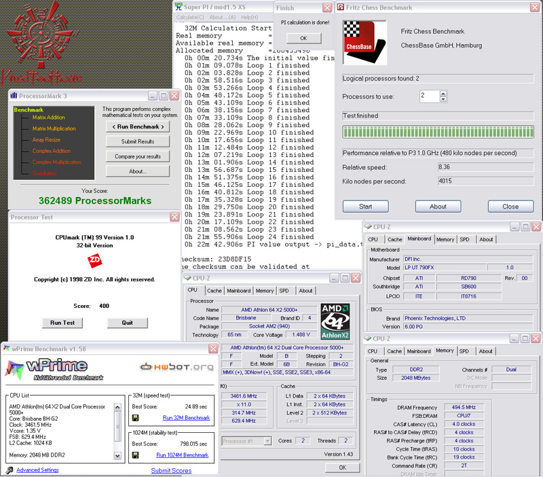Click the Fritz Chess Benchmark title icon
The height and width of the screenshot is (477, 543).
(341, 7)
